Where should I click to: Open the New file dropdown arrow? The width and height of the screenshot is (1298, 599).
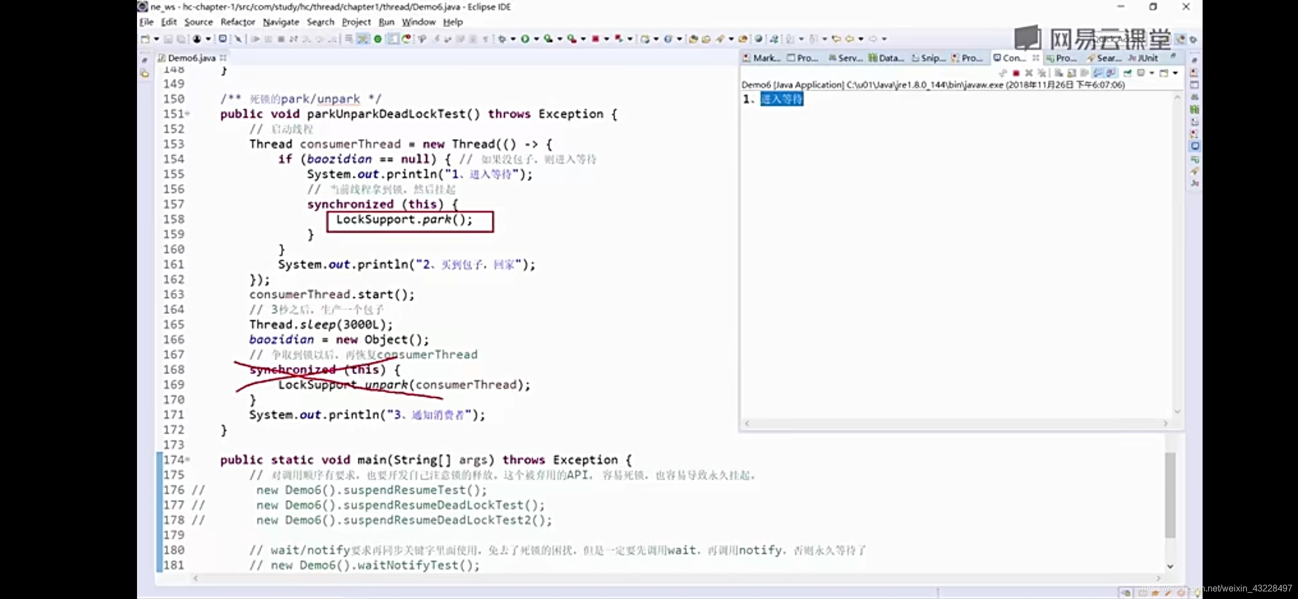[156, 39]
